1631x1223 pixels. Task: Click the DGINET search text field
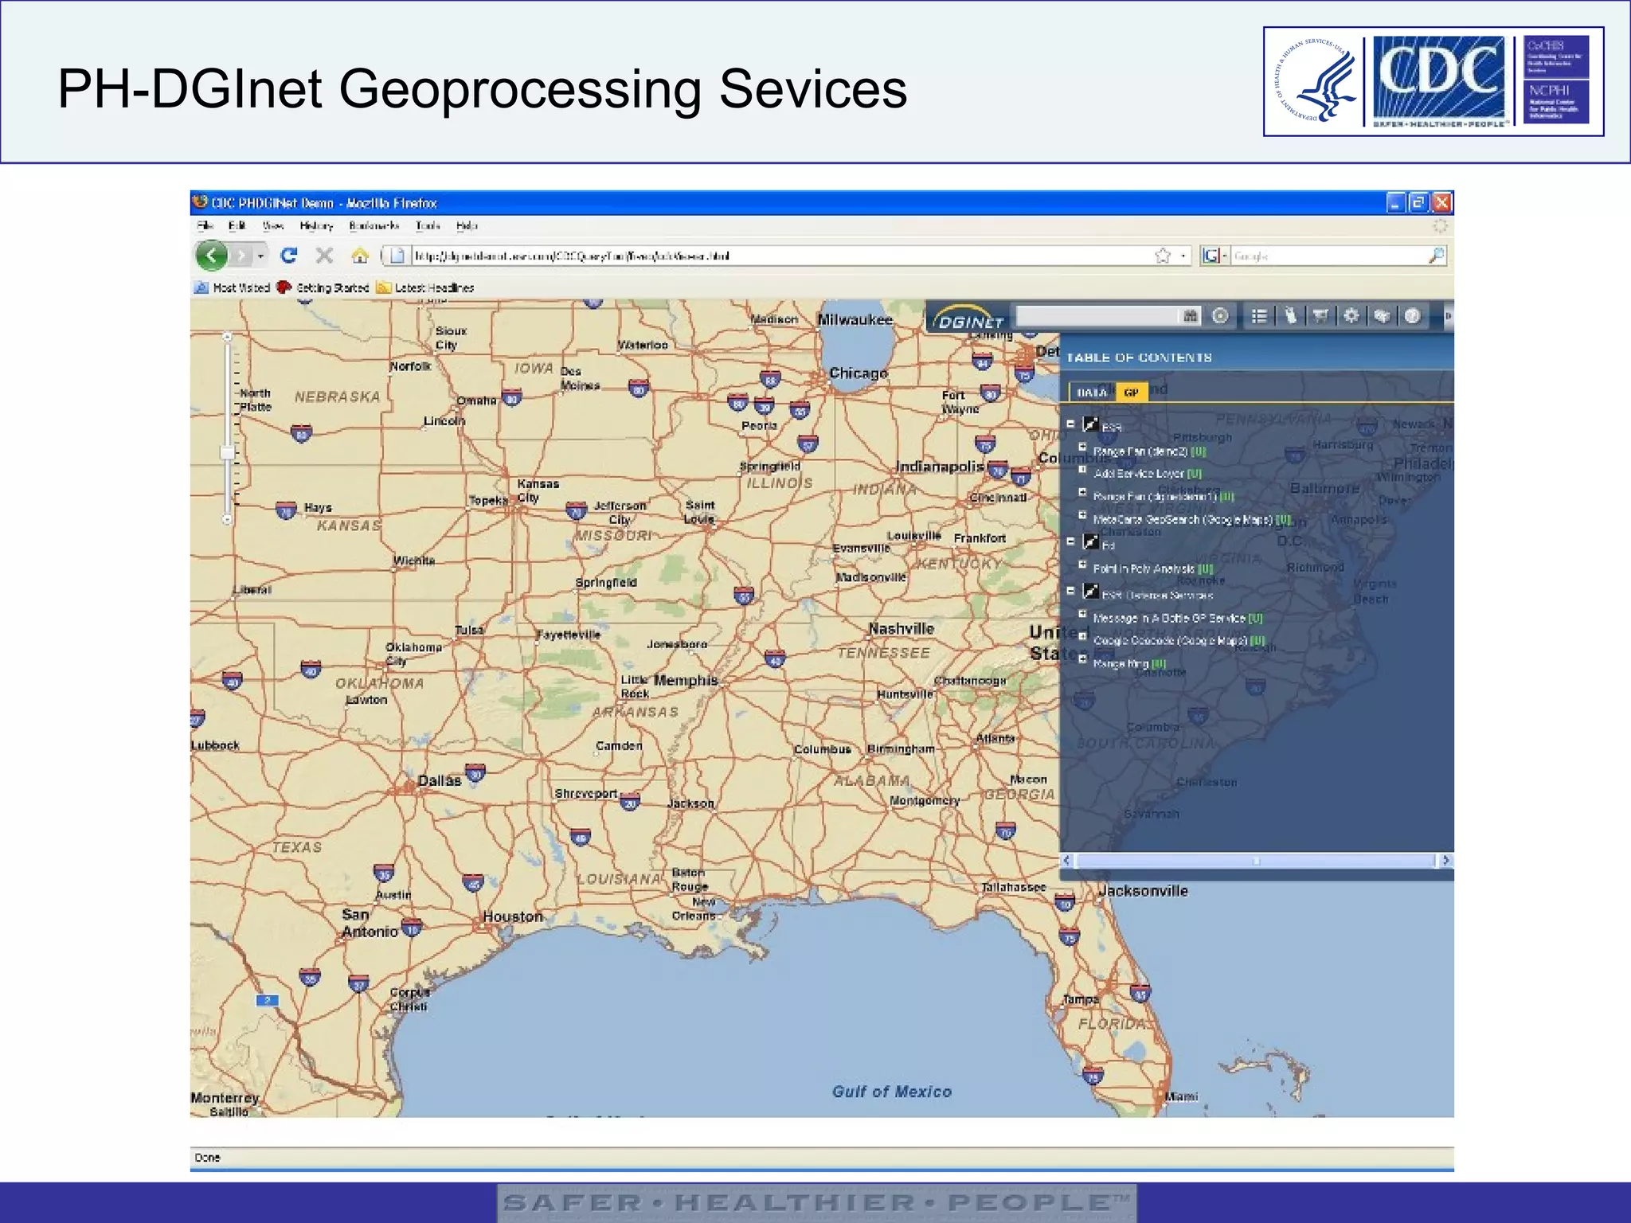pyautogui.click(x=1098, y=316)
